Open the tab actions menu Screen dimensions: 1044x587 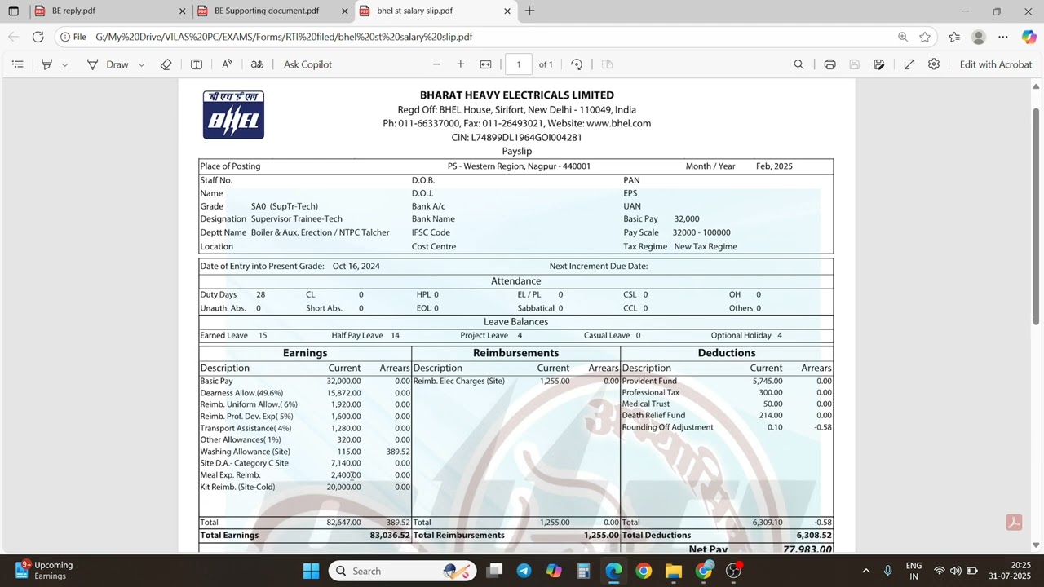click(x=13, y=11)
